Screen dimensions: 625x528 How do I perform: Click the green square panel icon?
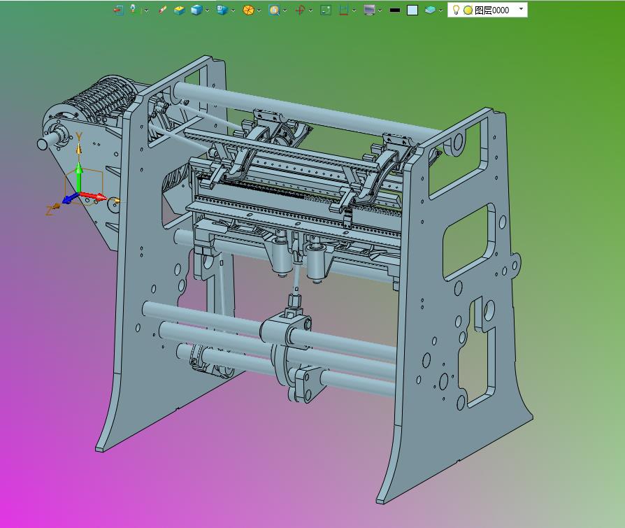click(326, 10)
